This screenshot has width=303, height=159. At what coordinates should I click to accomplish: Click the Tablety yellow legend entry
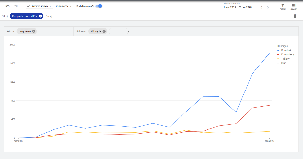[284, 59]
